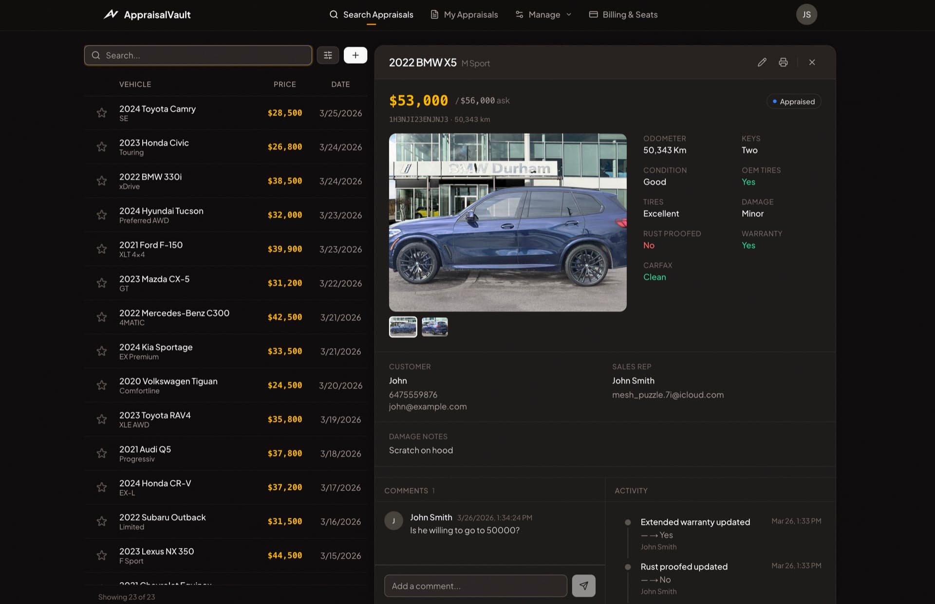
Task: Select the second vehicle photo thumbnail
Action: (434, 327)
